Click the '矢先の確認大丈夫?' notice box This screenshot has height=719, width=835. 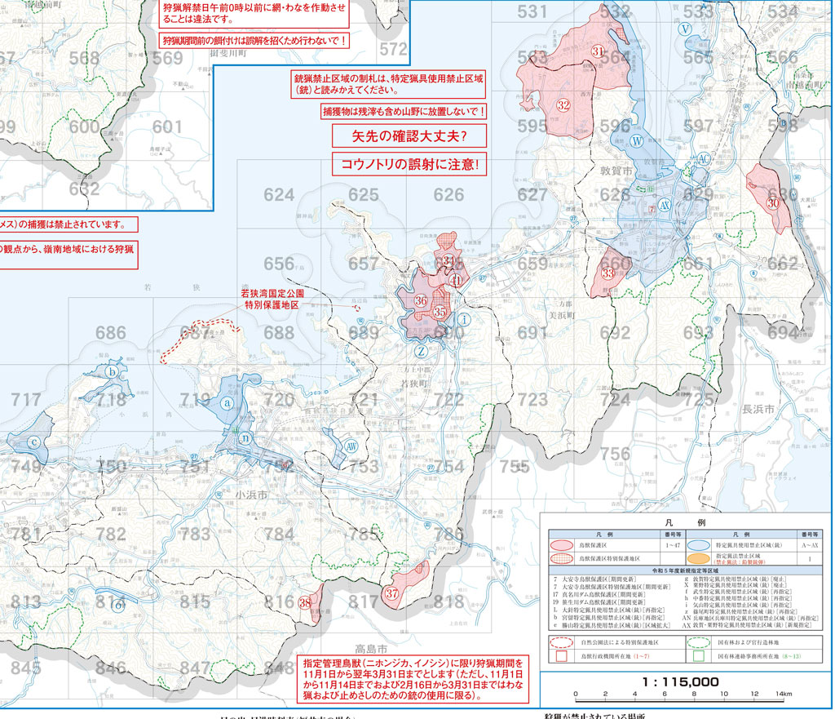click(409, 135)
